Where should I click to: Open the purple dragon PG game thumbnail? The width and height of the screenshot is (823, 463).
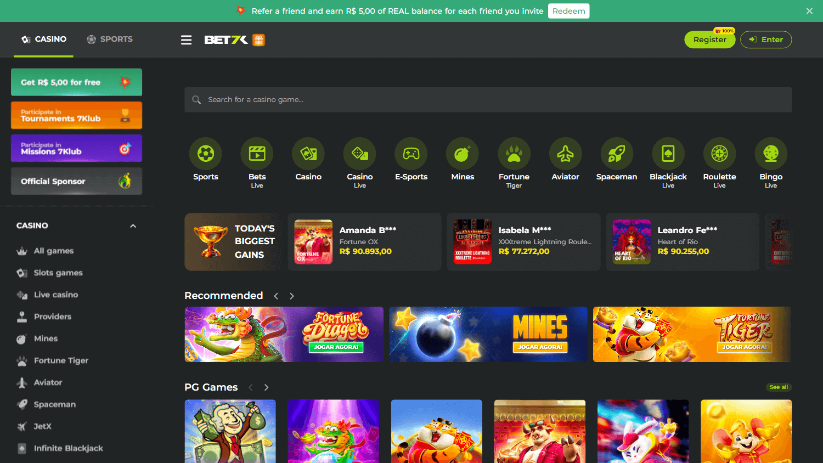point(334,431)
